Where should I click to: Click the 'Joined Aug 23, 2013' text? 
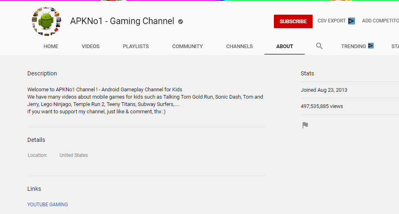(324, 90)
